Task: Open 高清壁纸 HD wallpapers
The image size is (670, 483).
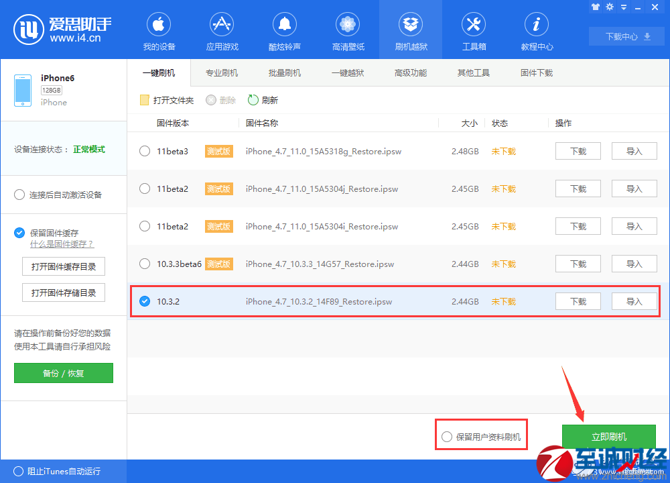Action: pyautogui.click(x=347, y=30)
